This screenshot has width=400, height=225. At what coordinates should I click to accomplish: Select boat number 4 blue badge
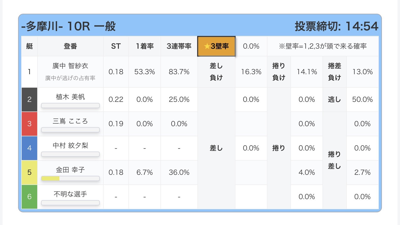[x=29, y=148]
